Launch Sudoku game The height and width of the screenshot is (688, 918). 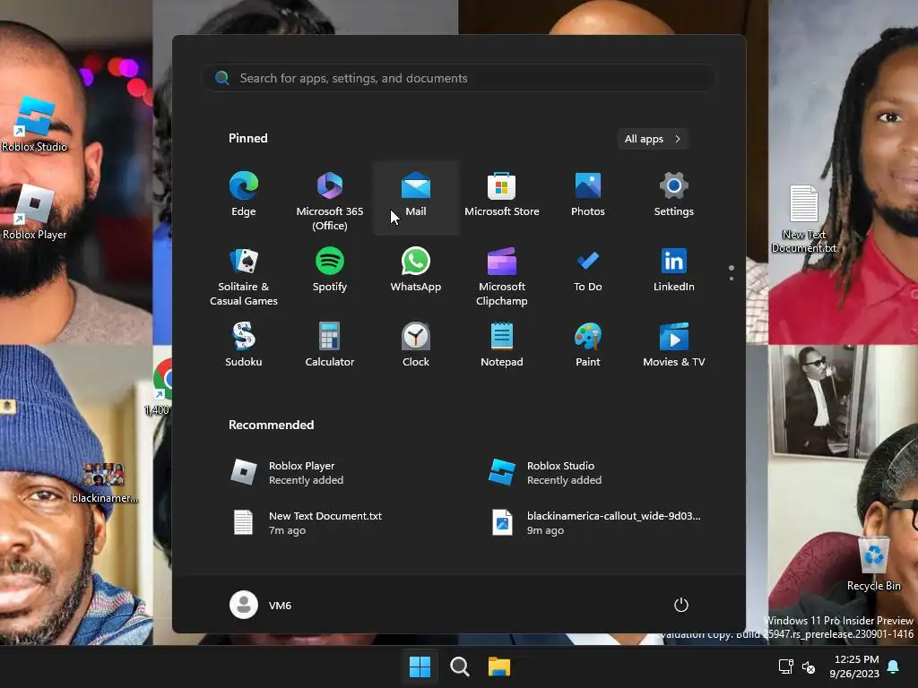tap(244, 345)
